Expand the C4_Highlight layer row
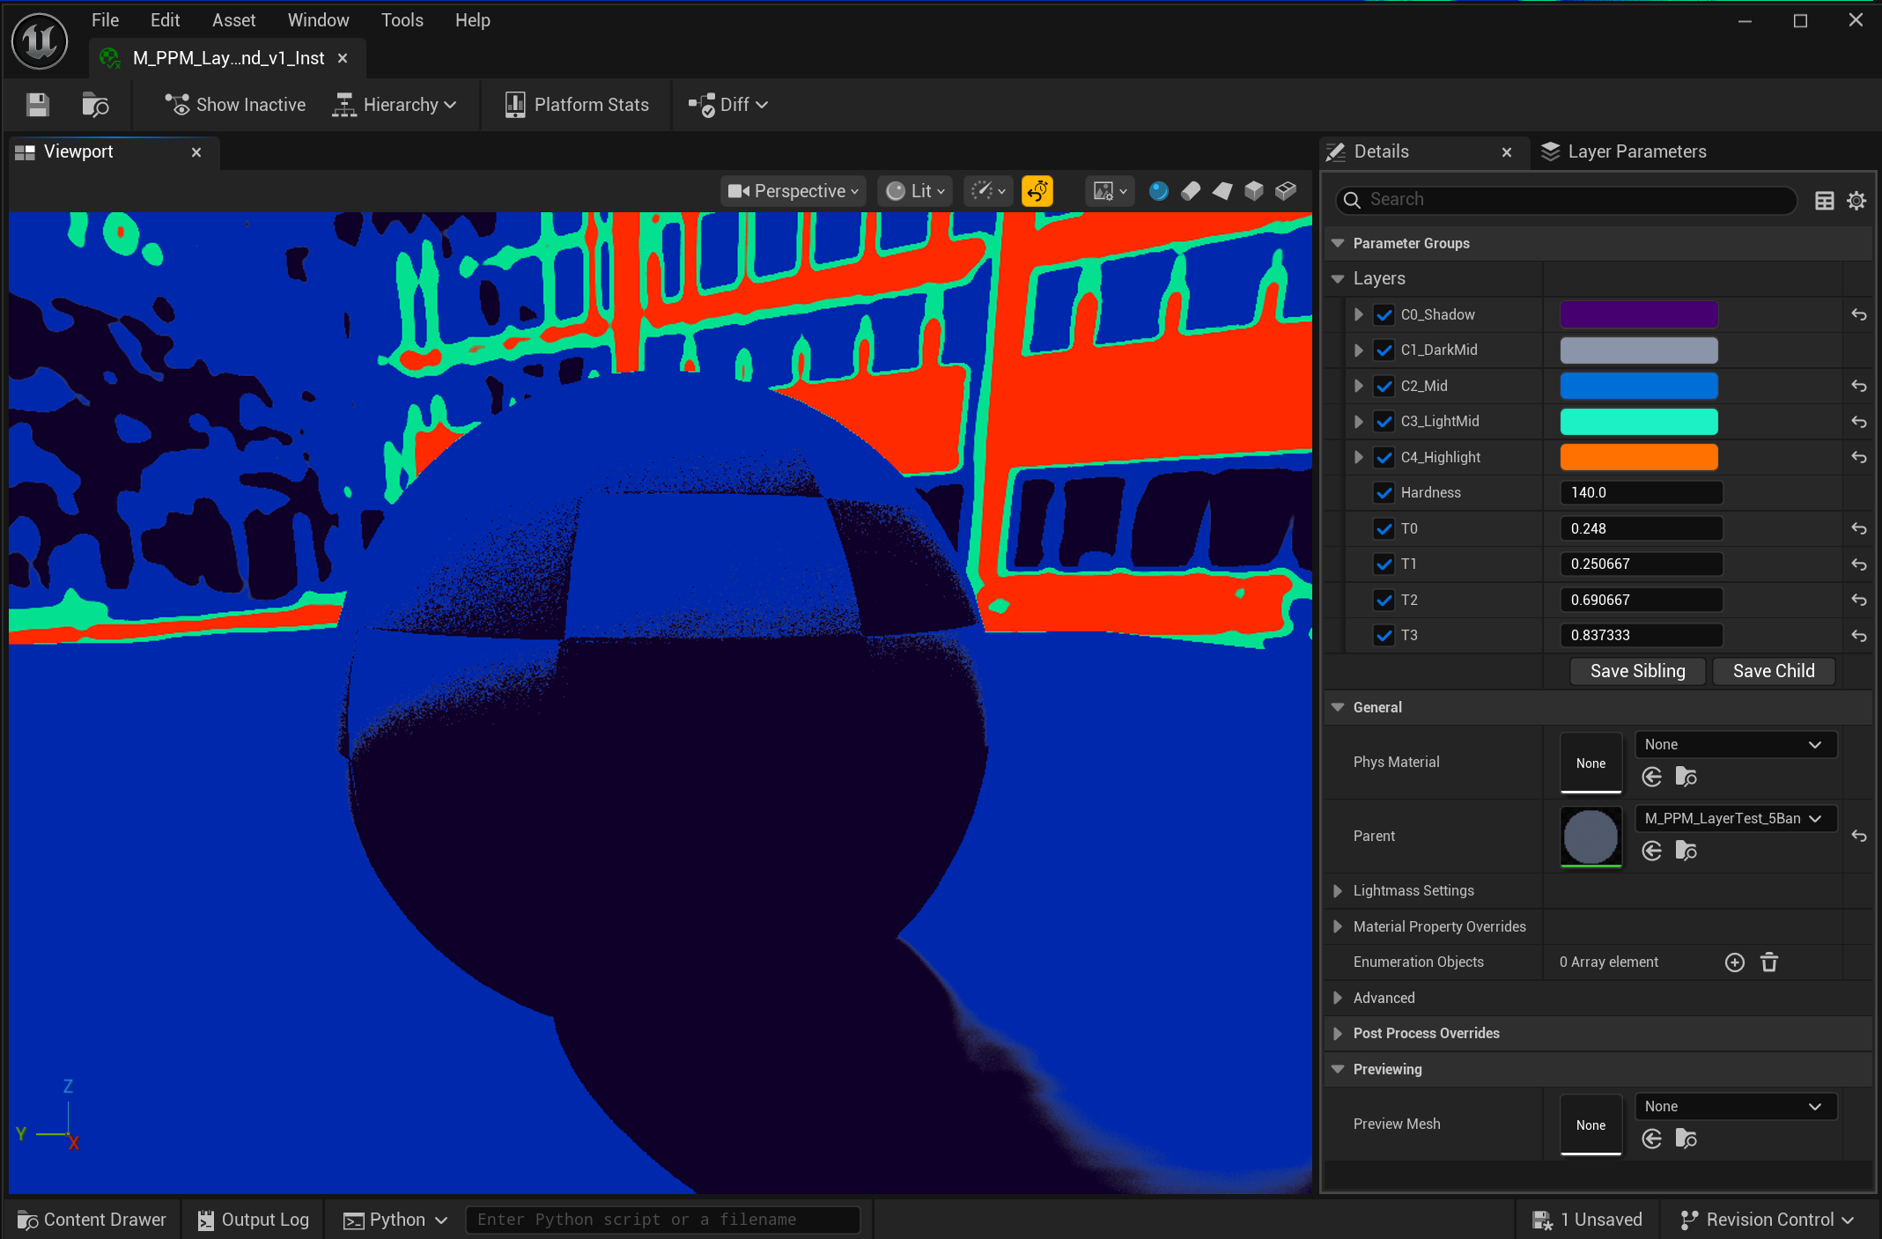 1359,457
